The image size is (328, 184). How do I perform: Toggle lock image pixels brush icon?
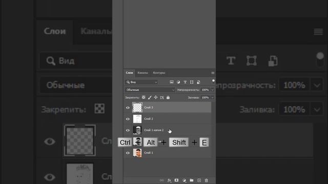pyautogui.click(x=150, y=98)
